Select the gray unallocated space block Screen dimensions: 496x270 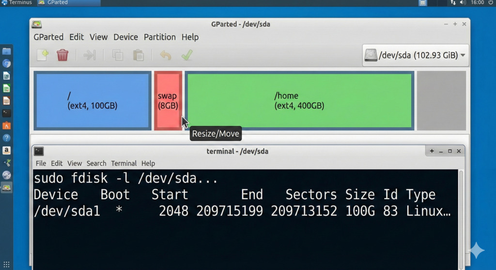coord(441,100)
